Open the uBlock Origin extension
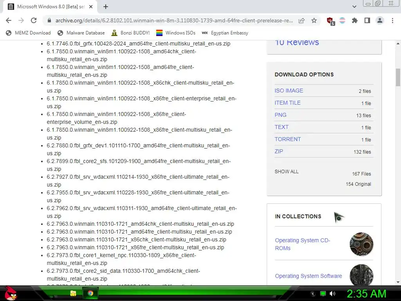The width and height of the screenshot is (401, 301). click(331, 21)
